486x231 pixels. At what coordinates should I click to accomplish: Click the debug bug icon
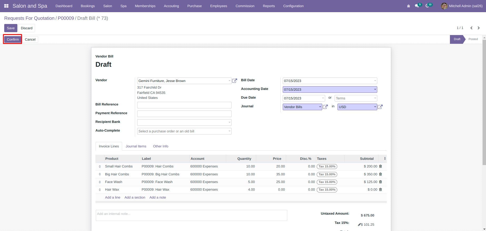[x=409, y=6]
